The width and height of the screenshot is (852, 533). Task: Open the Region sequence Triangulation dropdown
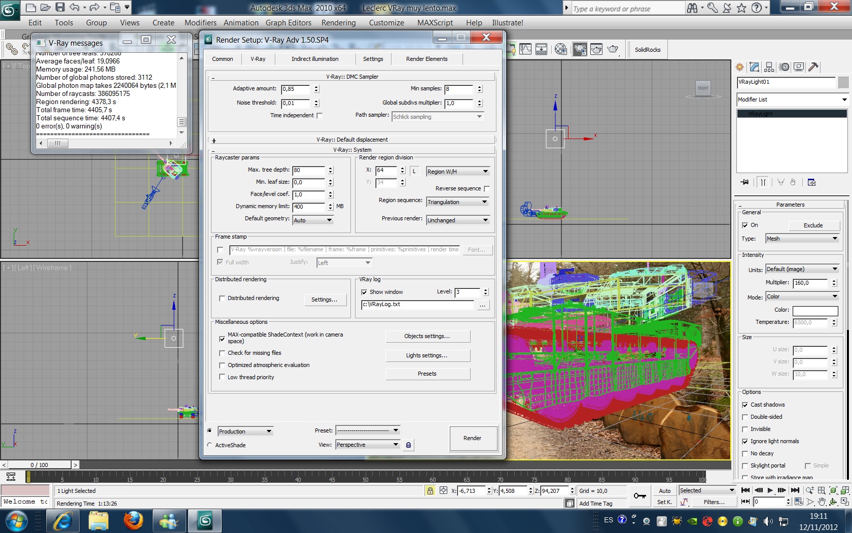click(458, 202)
